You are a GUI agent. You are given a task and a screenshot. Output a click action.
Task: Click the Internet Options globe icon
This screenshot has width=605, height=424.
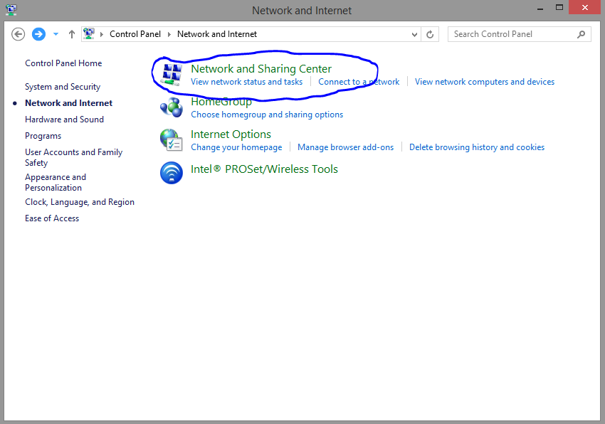pos(172,140)
